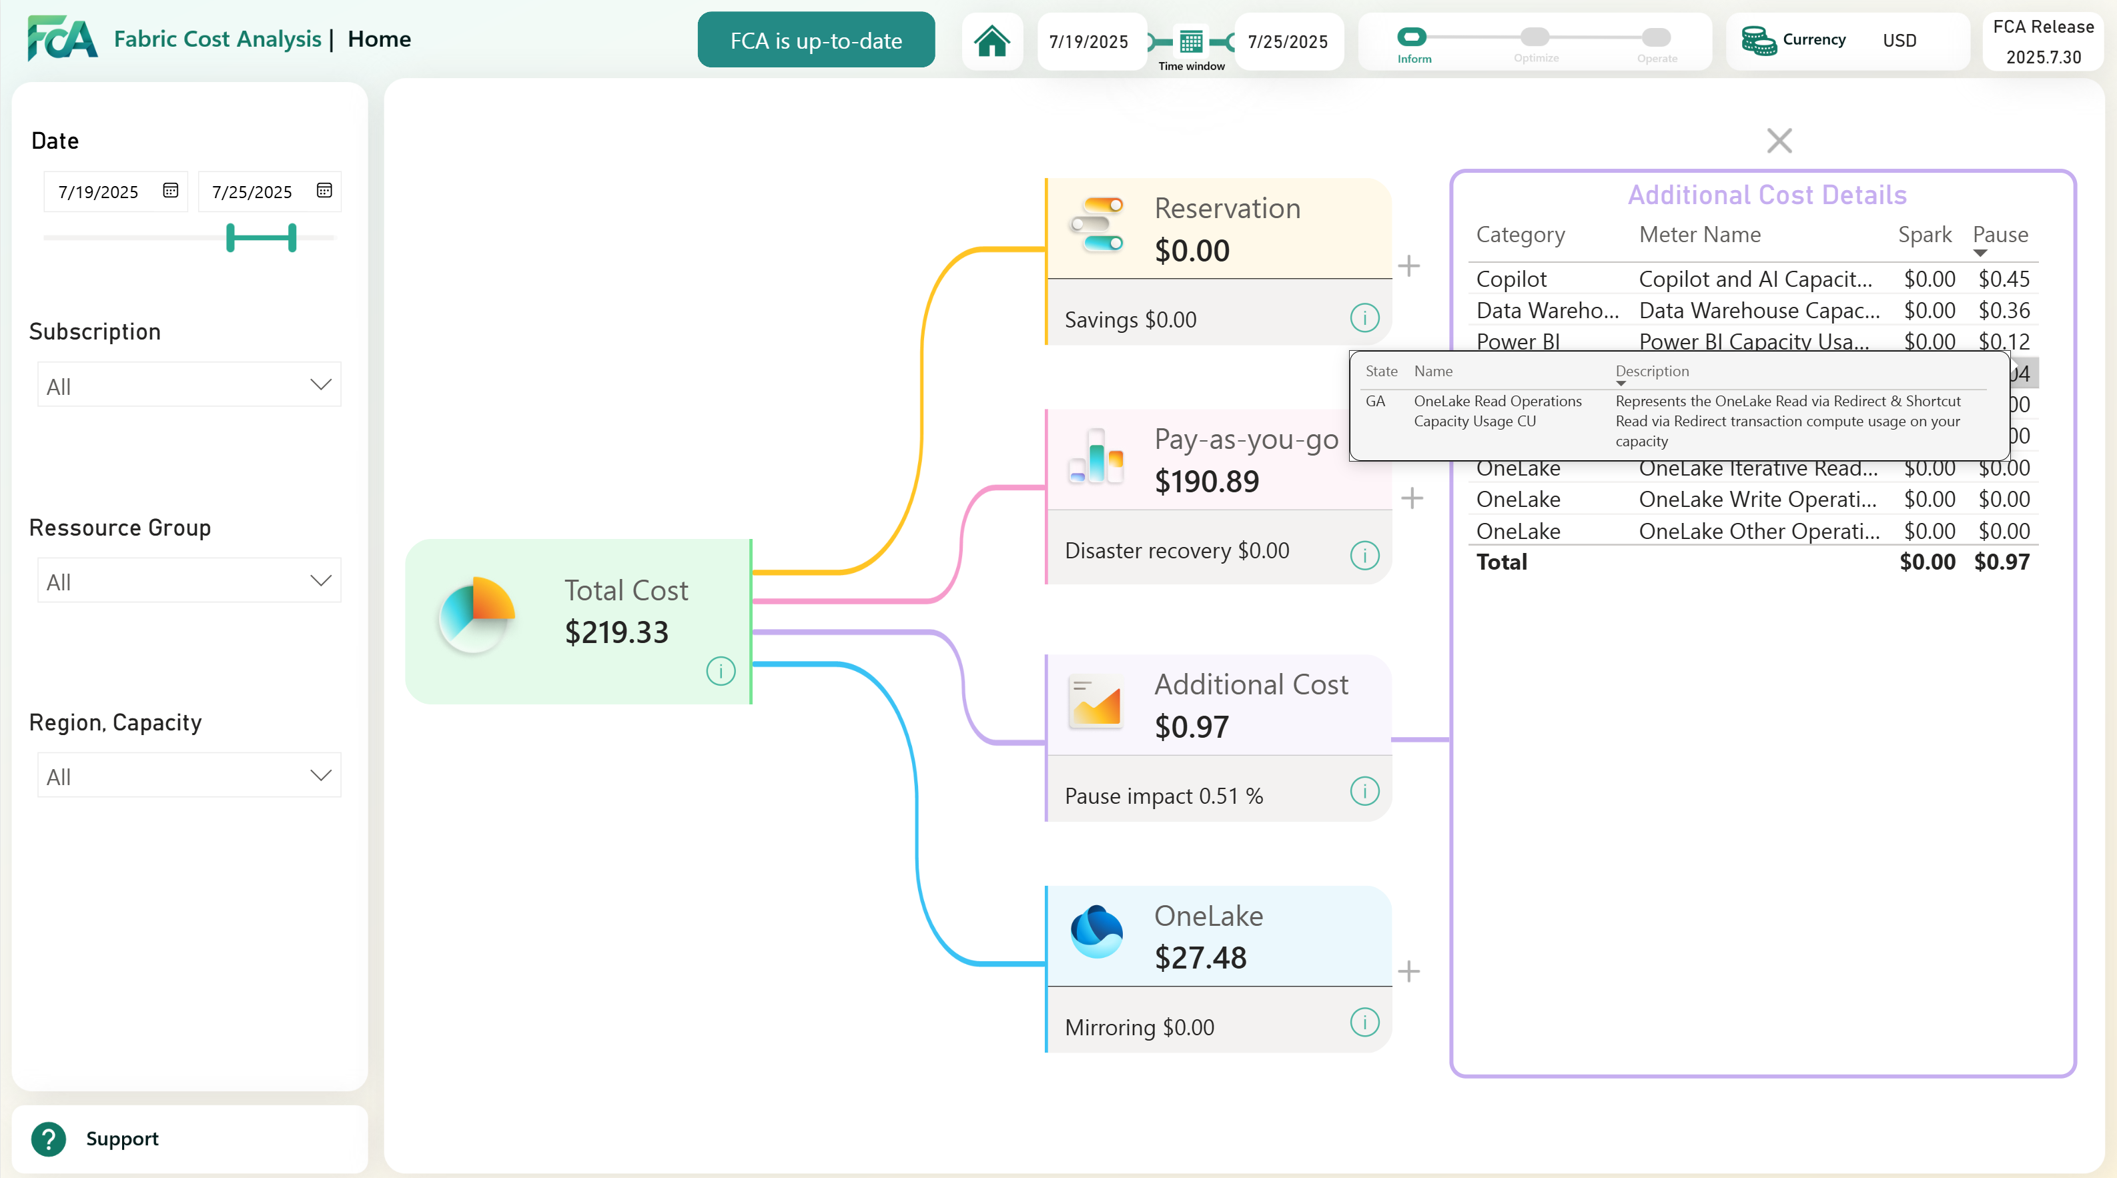Viewport: 2117px width, 1178px height.
Task: Click the FCA is up-to-date button
Action: coord(815,40)
